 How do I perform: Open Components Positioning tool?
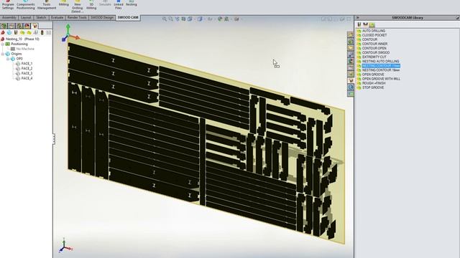point(26,5)
